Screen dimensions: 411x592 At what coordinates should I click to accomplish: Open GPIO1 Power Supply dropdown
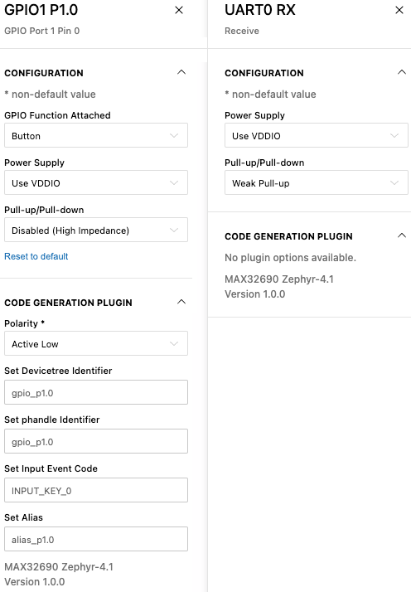pyautogui.click(x=96, y=182)
